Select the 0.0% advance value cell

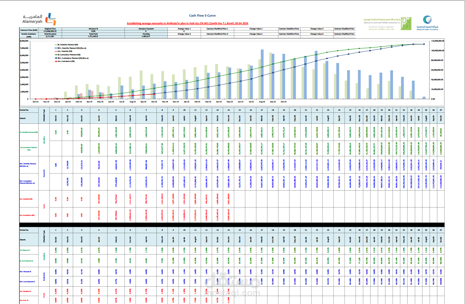(x=93, y=31)
